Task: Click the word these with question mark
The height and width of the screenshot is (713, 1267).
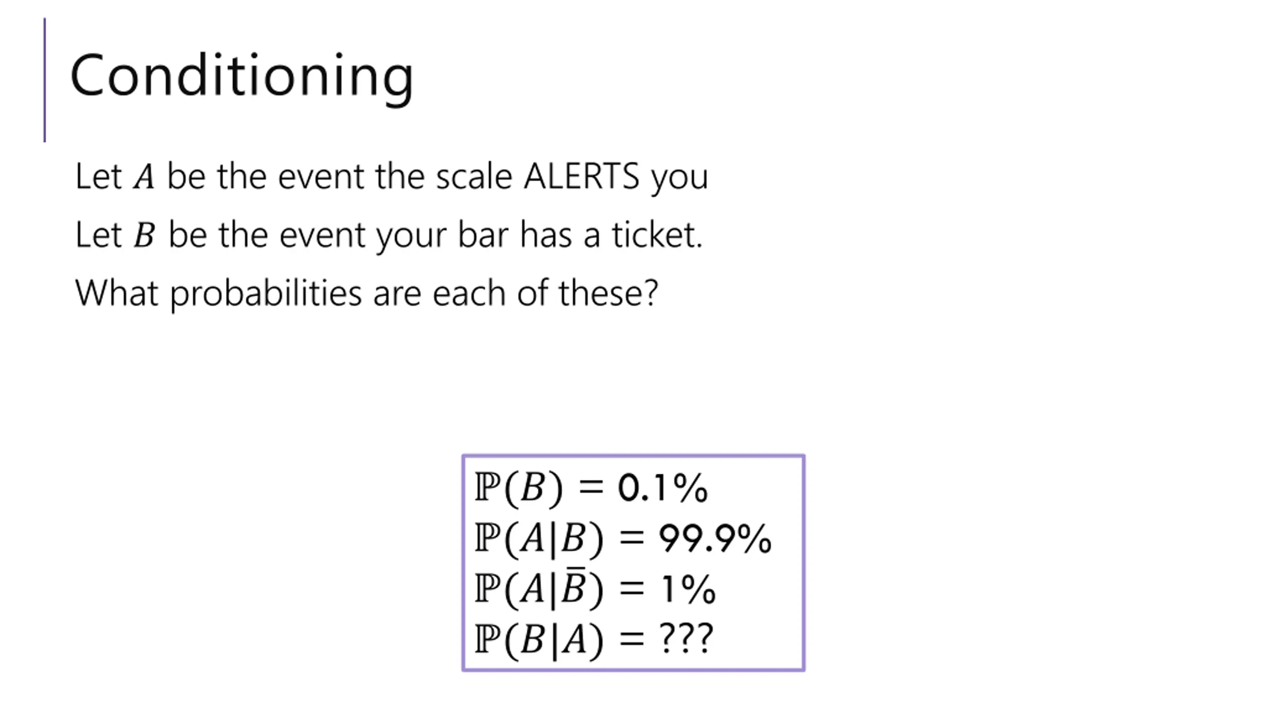Action: pyautogui.click(x=608, y=293)
